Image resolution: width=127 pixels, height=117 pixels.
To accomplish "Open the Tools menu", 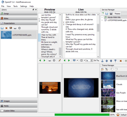I will [15, 6].
